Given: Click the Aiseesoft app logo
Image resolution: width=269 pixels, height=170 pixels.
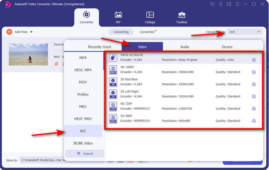Looking at the screenshot, I should pyautogui.click(x=7, y=4).
